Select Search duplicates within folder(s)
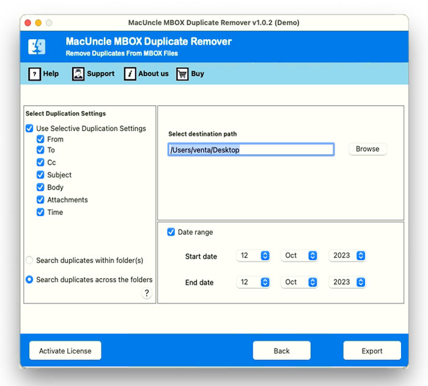The height and width of the screenshot is (386, 428). tap(29, 261)
